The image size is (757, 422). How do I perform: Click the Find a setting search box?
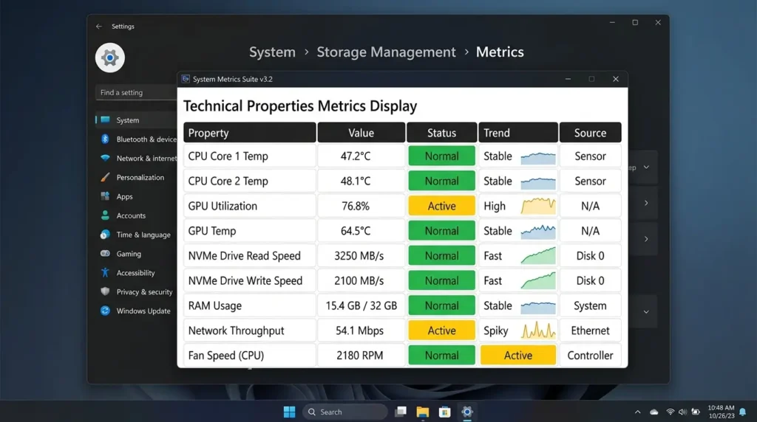tap(136, 92)
